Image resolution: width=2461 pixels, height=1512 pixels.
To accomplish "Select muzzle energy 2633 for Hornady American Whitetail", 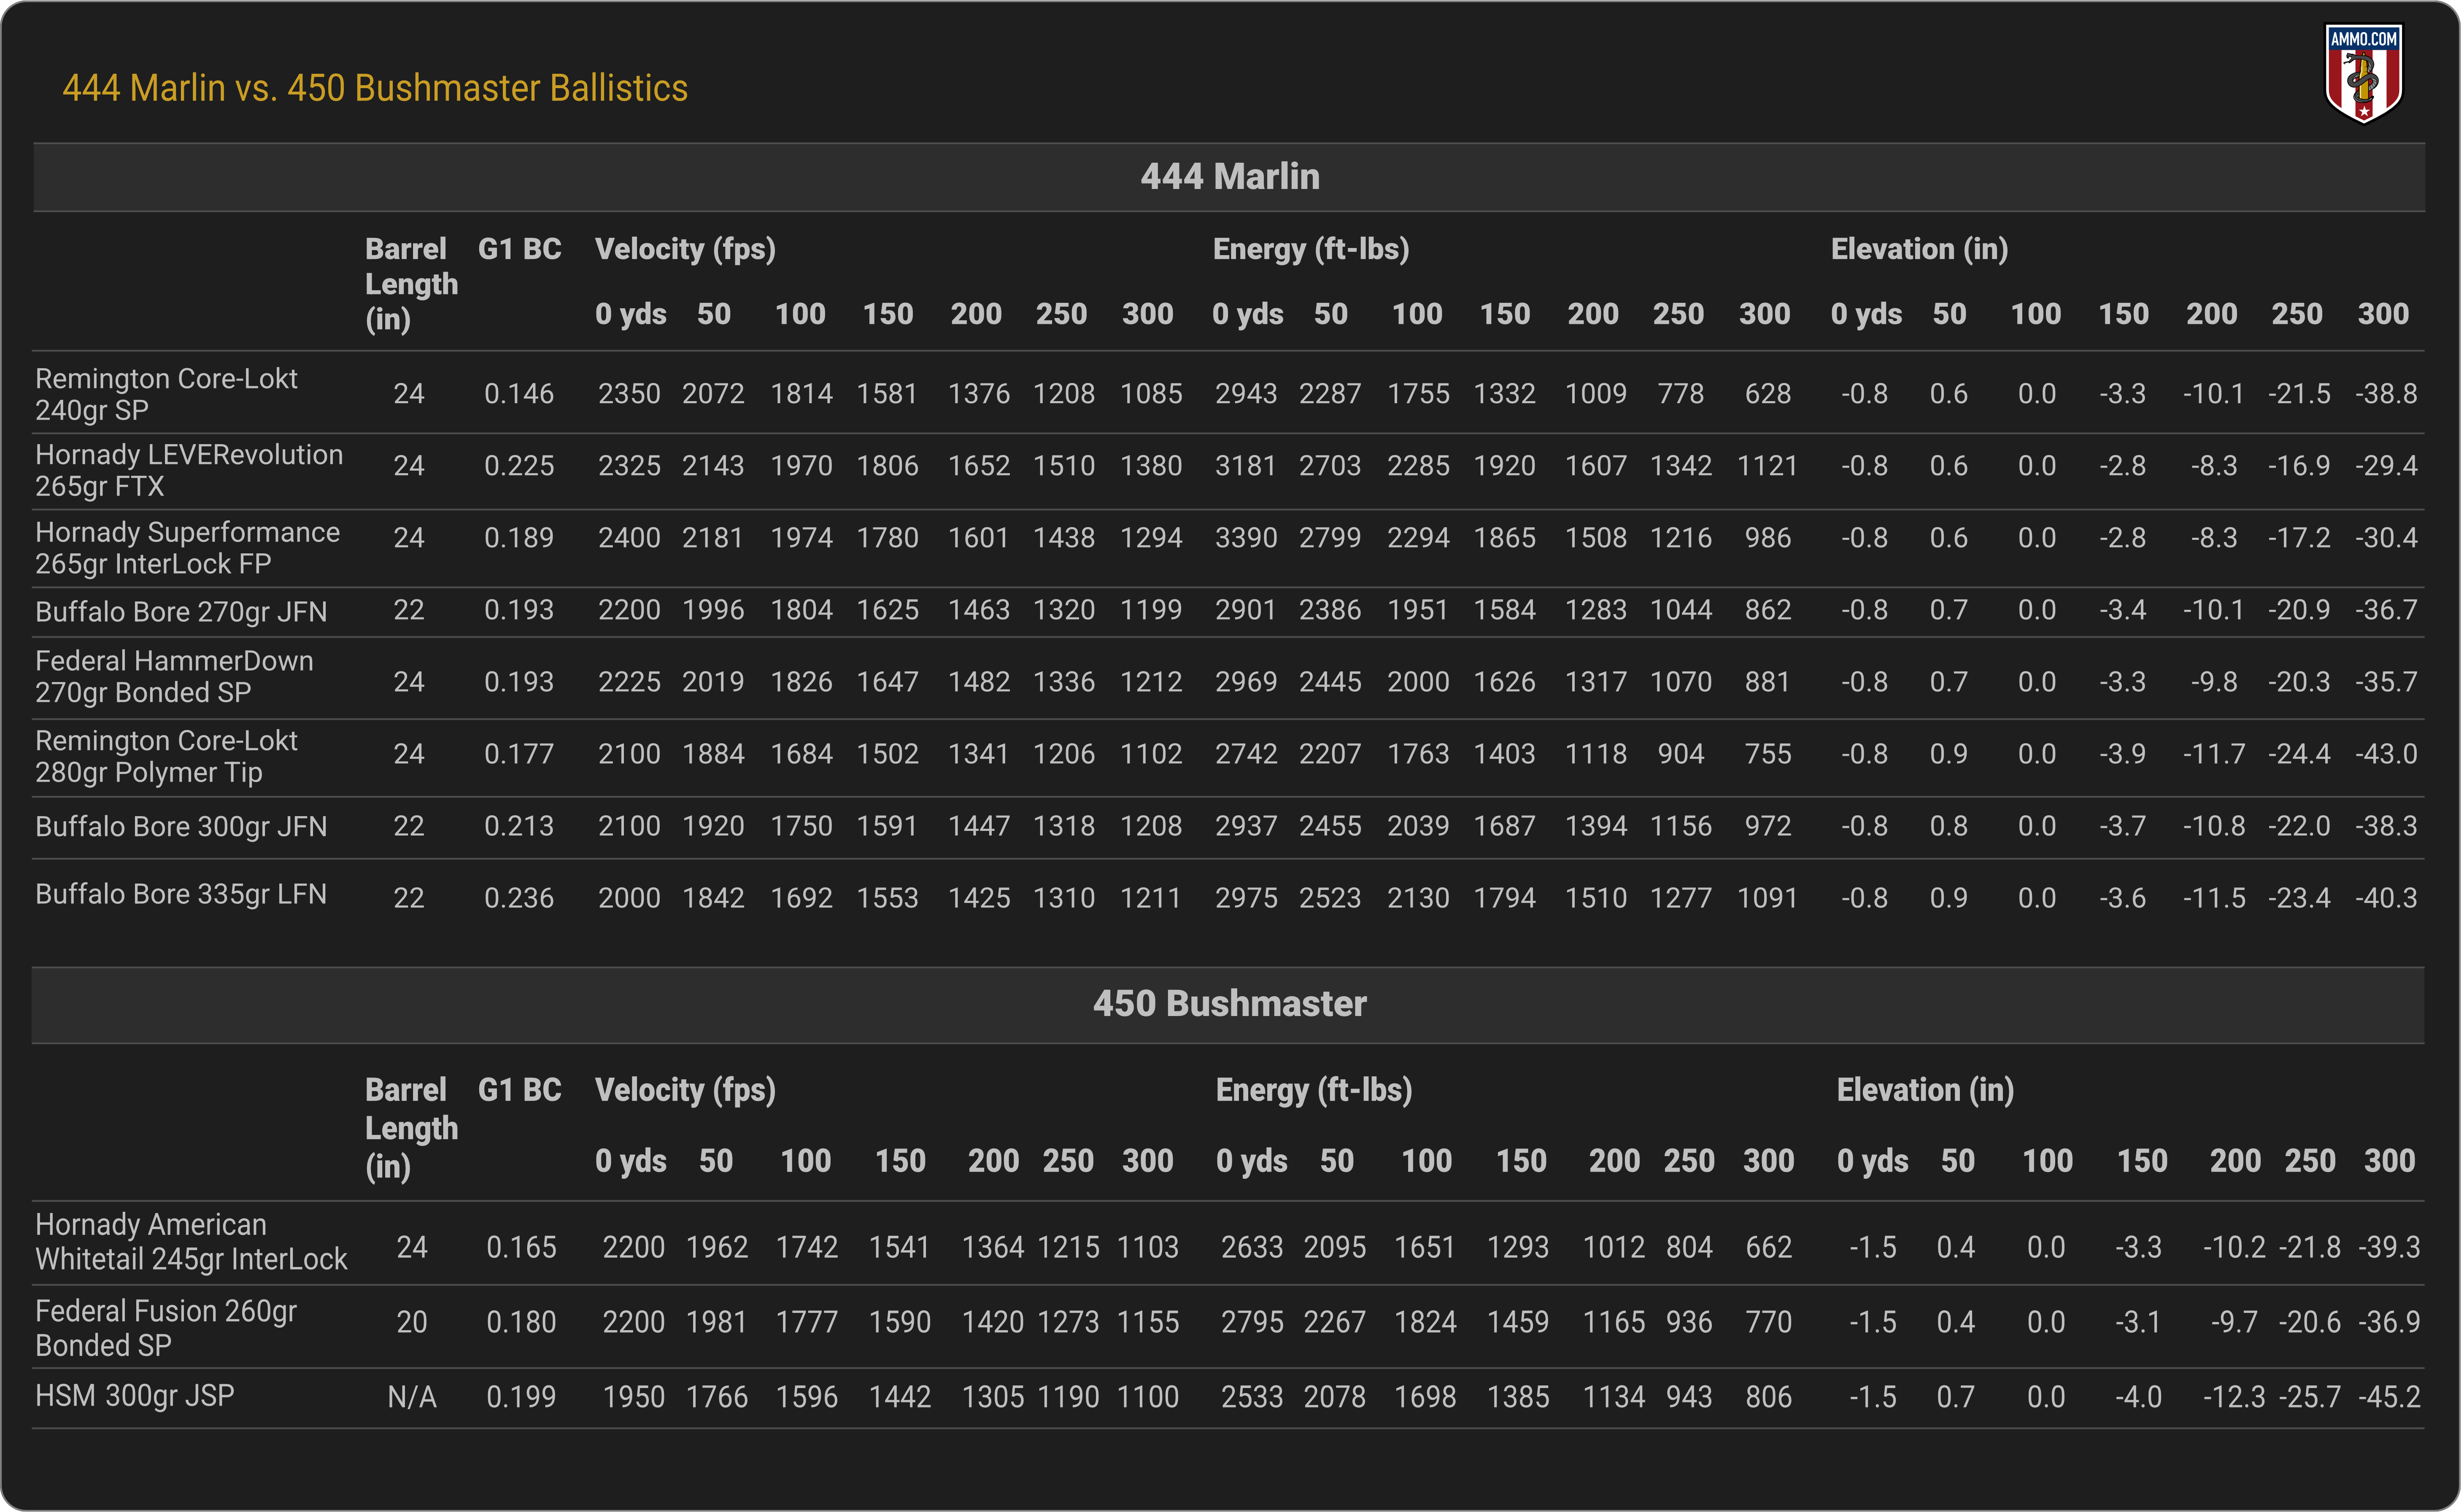I will (1252, 1247).
